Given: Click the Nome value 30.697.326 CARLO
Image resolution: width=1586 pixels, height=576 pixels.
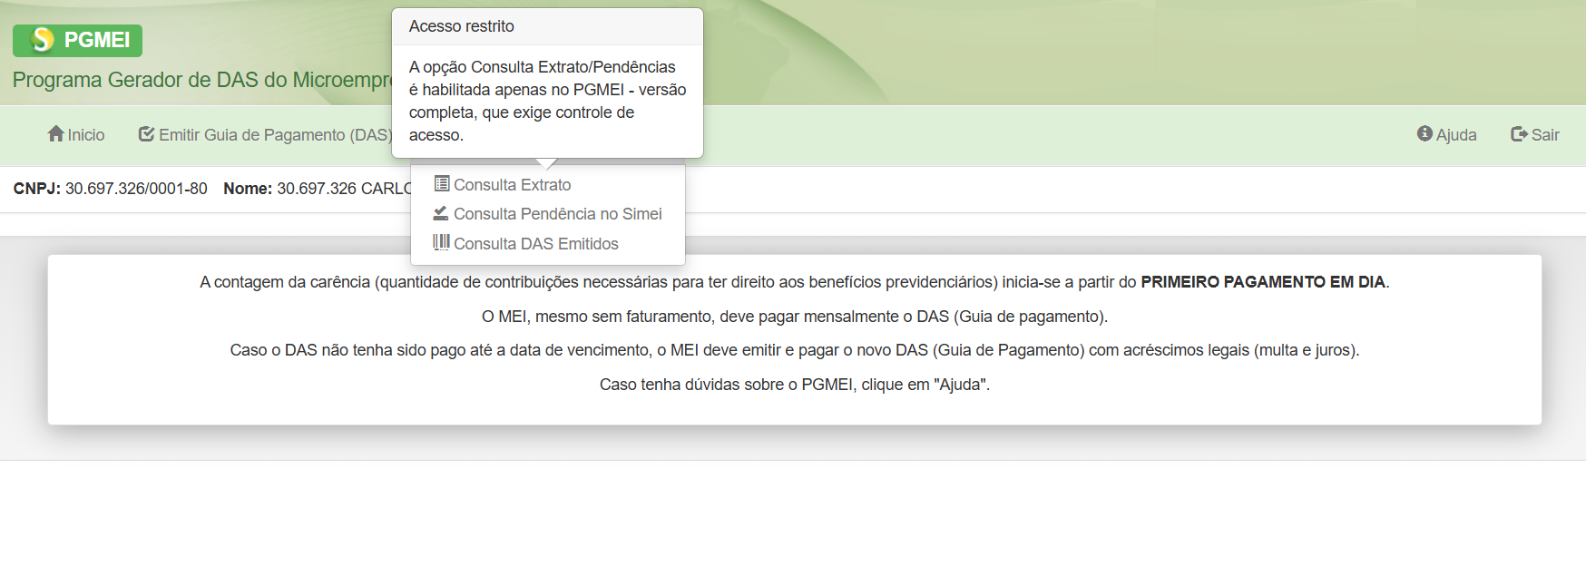Looking at the screenshot, I should pyautogui.click(x=345, y=189).
